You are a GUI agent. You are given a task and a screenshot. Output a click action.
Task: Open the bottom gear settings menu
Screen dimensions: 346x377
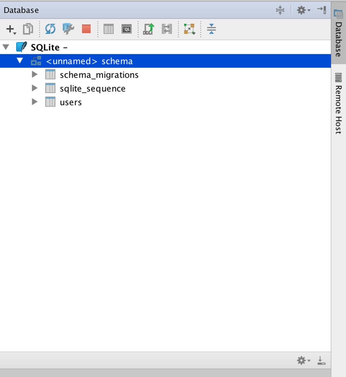(x=303, y=360)
